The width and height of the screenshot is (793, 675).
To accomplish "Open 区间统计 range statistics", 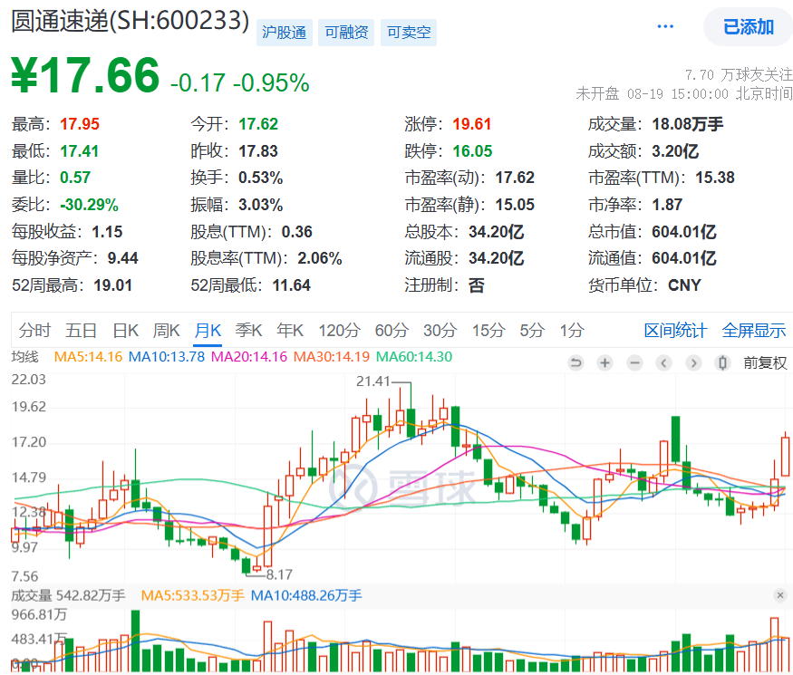I will [x=675, y=331].
